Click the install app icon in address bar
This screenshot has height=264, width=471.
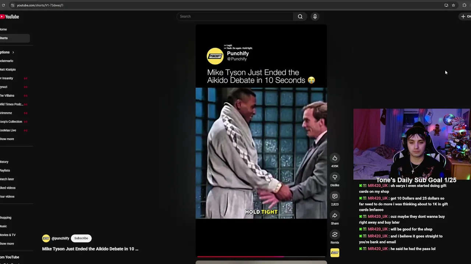[446, 5]
